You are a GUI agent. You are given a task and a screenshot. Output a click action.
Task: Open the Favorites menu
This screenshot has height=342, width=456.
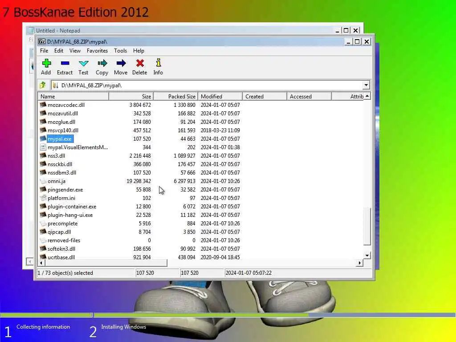pyautogui.click(x=97, y=51)
